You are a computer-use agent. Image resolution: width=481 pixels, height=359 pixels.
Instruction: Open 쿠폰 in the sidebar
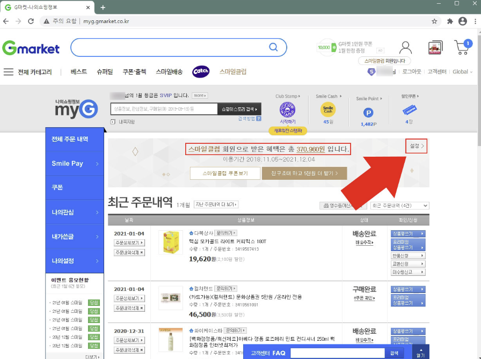(75, 188)
